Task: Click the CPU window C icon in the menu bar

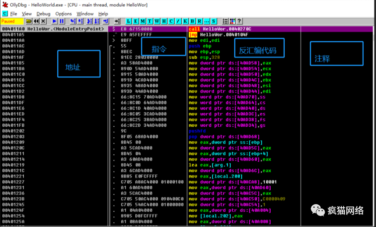Action: (x=5, y=14)
